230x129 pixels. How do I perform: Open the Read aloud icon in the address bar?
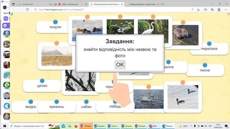click(192, 10)
